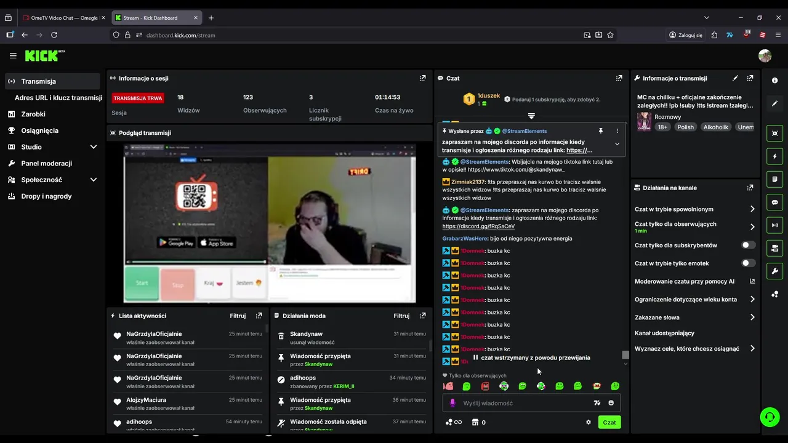This screenshot has width=788, height=443.
Task: Pop out the Lista aktywności panel
Action: (x=259, y=316)
